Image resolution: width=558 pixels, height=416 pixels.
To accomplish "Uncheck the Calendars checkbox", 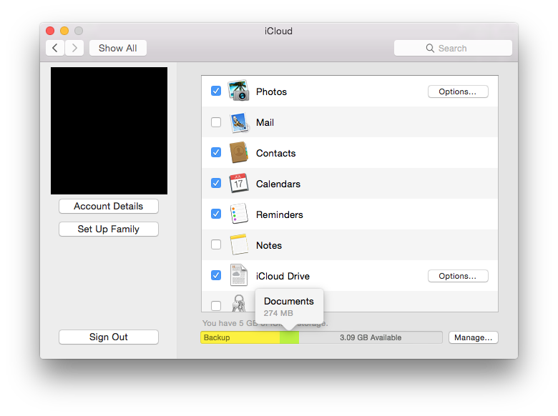I will click(x=216, y=183).
